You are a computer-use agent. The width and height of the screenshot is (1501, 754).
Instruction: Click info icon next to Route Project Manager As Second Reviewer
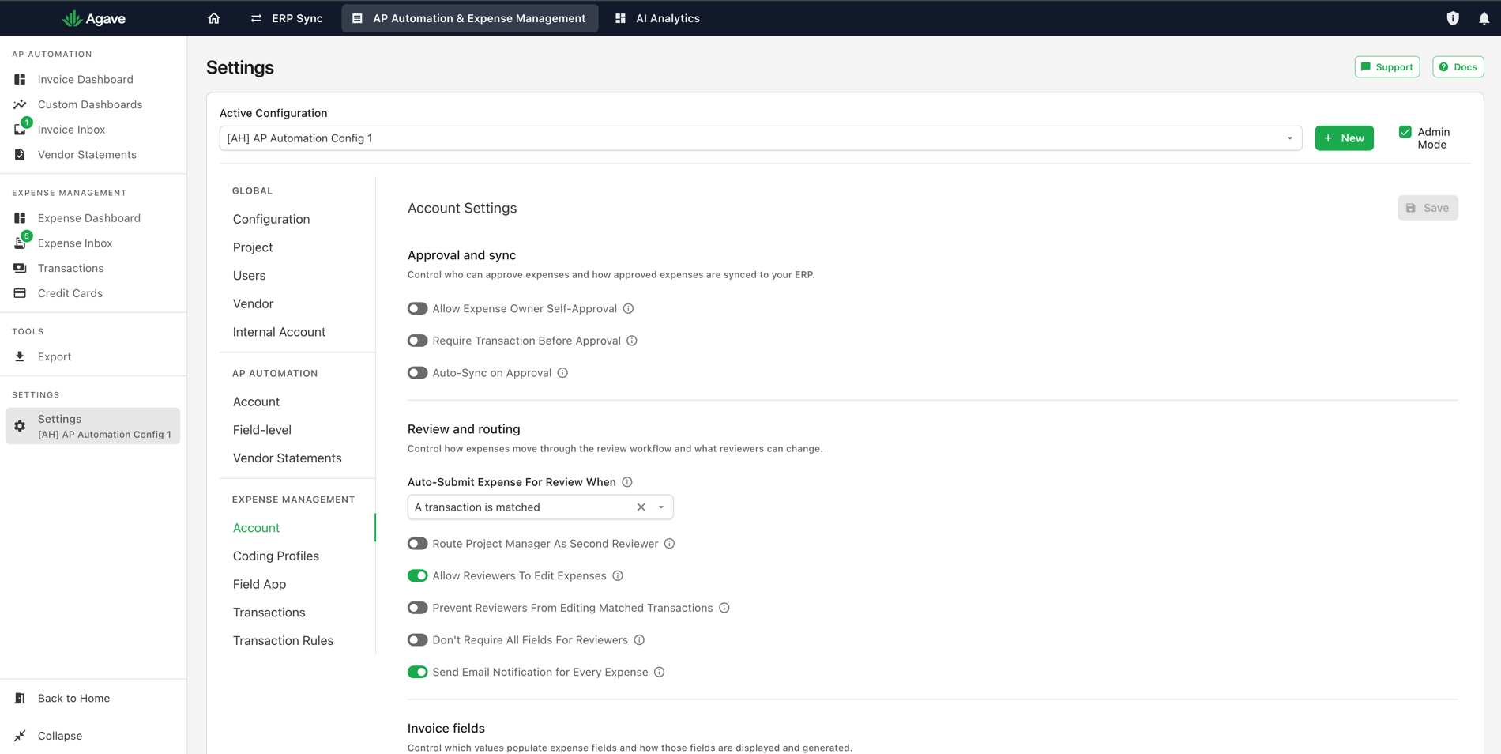click(669, 544)
